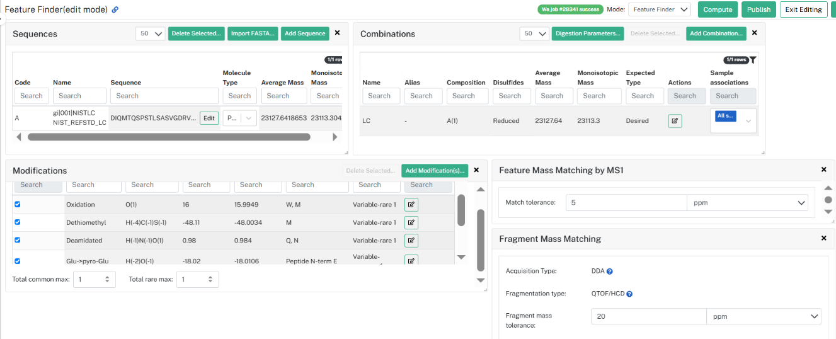The image size is (836, 339).
Task: Open the Fragment mass tolerance ppm unit dropdown
Action: pos(764,316)
